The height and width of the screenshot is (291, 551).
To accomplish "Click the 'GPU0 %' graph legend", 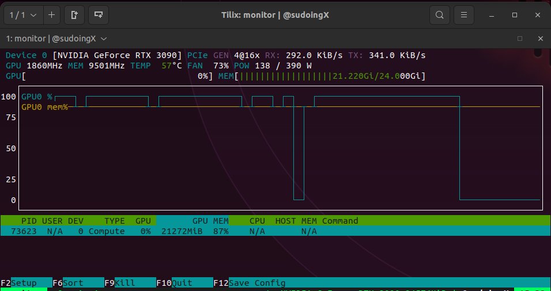I will 36,97.
